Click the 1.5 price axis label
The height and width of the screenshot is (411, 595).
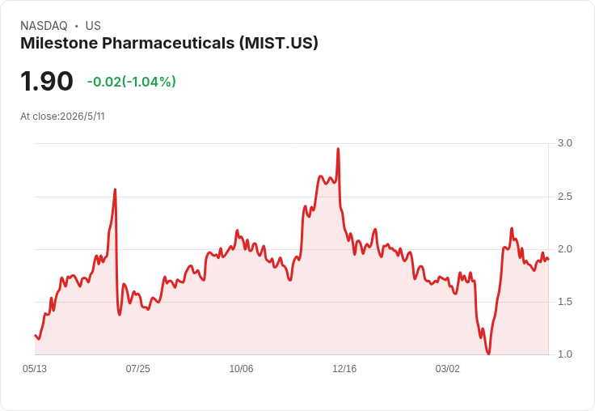pos(564,302)
